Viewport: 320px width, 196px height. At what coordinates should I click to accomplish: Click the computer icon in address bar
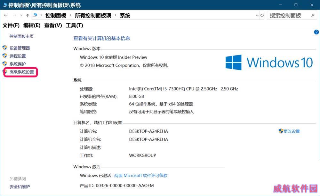coord(35,15)
